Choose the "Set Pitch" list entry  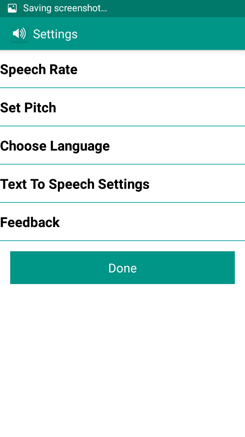pyautogui.click(x=28, y=108)
